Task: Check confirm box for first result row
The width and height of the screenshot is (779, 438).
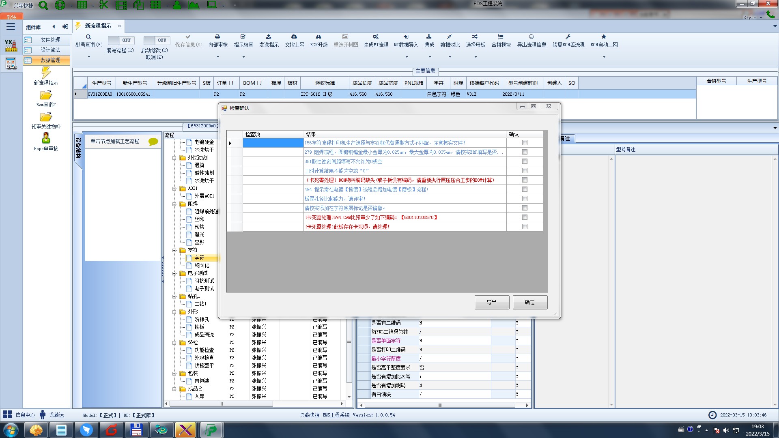Action: tap(525, 143)
